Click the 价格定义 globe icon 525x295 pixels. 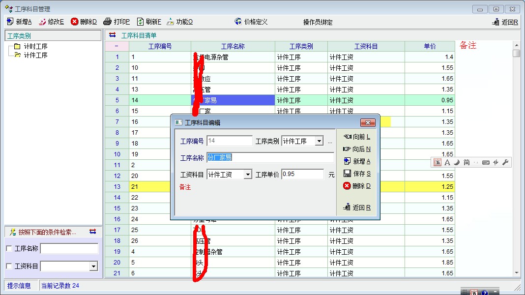coord(238,22)
